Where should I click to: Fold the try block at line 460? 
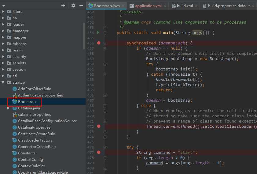[105, 64]
